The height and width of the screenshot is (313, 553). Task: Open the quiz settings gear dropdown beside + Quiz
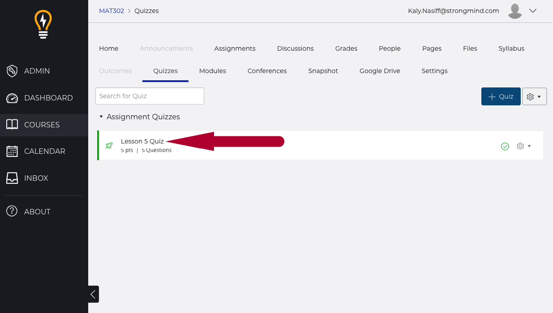pos(534,96)
